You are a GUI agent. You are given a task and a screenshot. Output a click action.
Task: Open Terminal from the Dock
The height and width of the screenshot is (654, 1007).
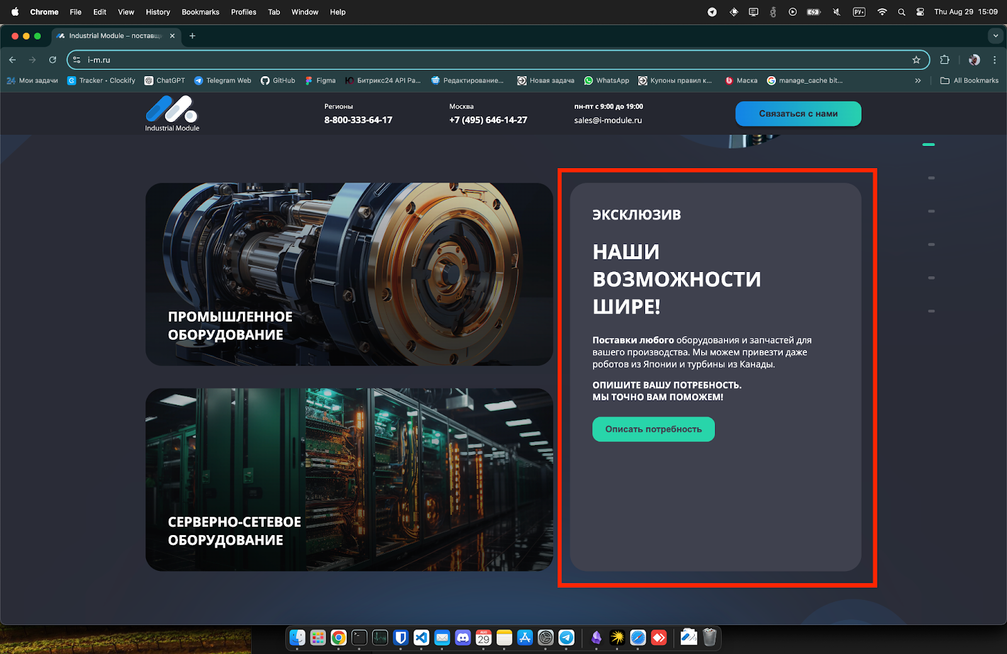(359, 638)
